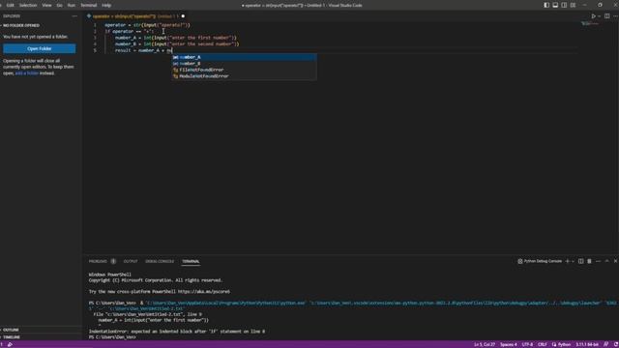
Task: Switch to the DEBUG CONSOLE panel tab
Action: tap(160, 261)
